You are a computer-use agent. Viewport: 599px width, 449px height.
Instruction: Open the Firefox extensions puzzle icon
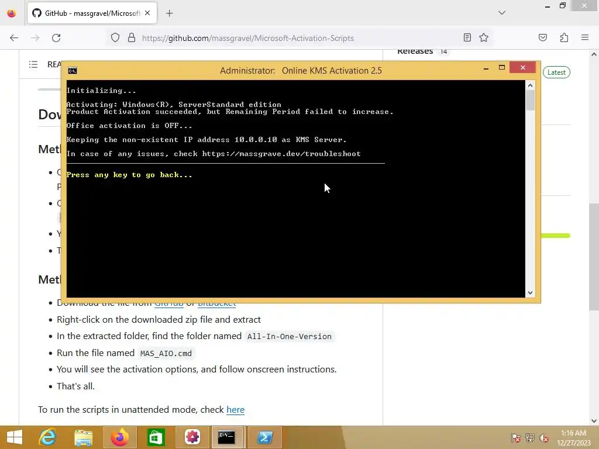564,37
